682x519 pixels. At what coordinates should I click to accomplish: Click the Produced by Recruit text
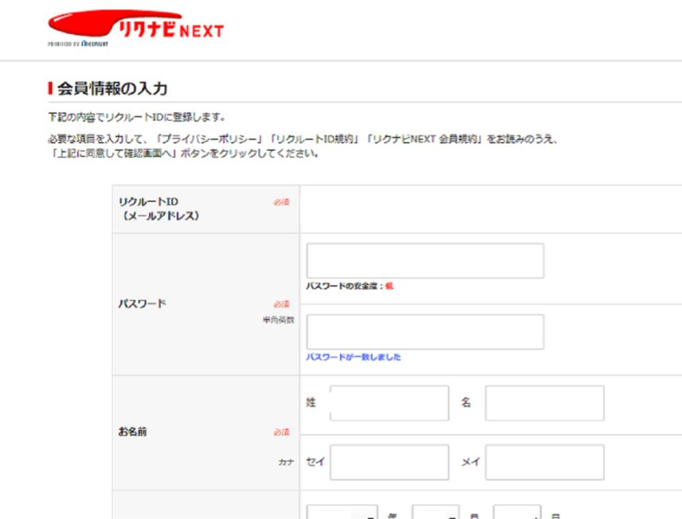point(78,44)
